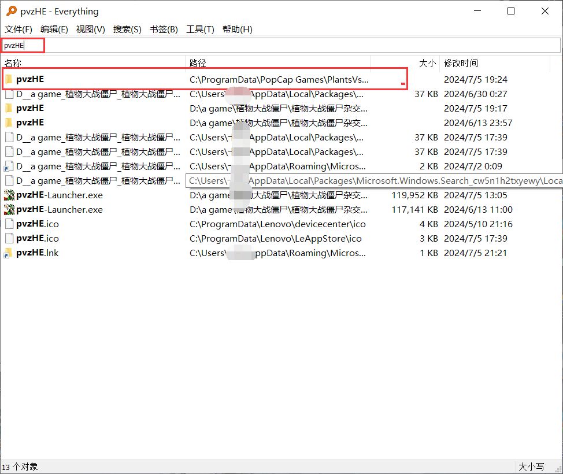This screenshot has height=474, width=563.
Task: Select pvzHE-Launcher.exe name in the 117,141 KB row
Action: tap(59, 209)
